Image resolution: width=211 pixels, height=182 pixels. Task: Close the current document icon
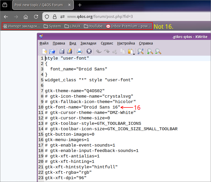[x=89, y=51]
